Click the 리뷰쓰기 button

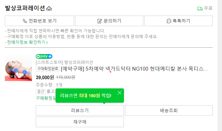click(80, 110)
